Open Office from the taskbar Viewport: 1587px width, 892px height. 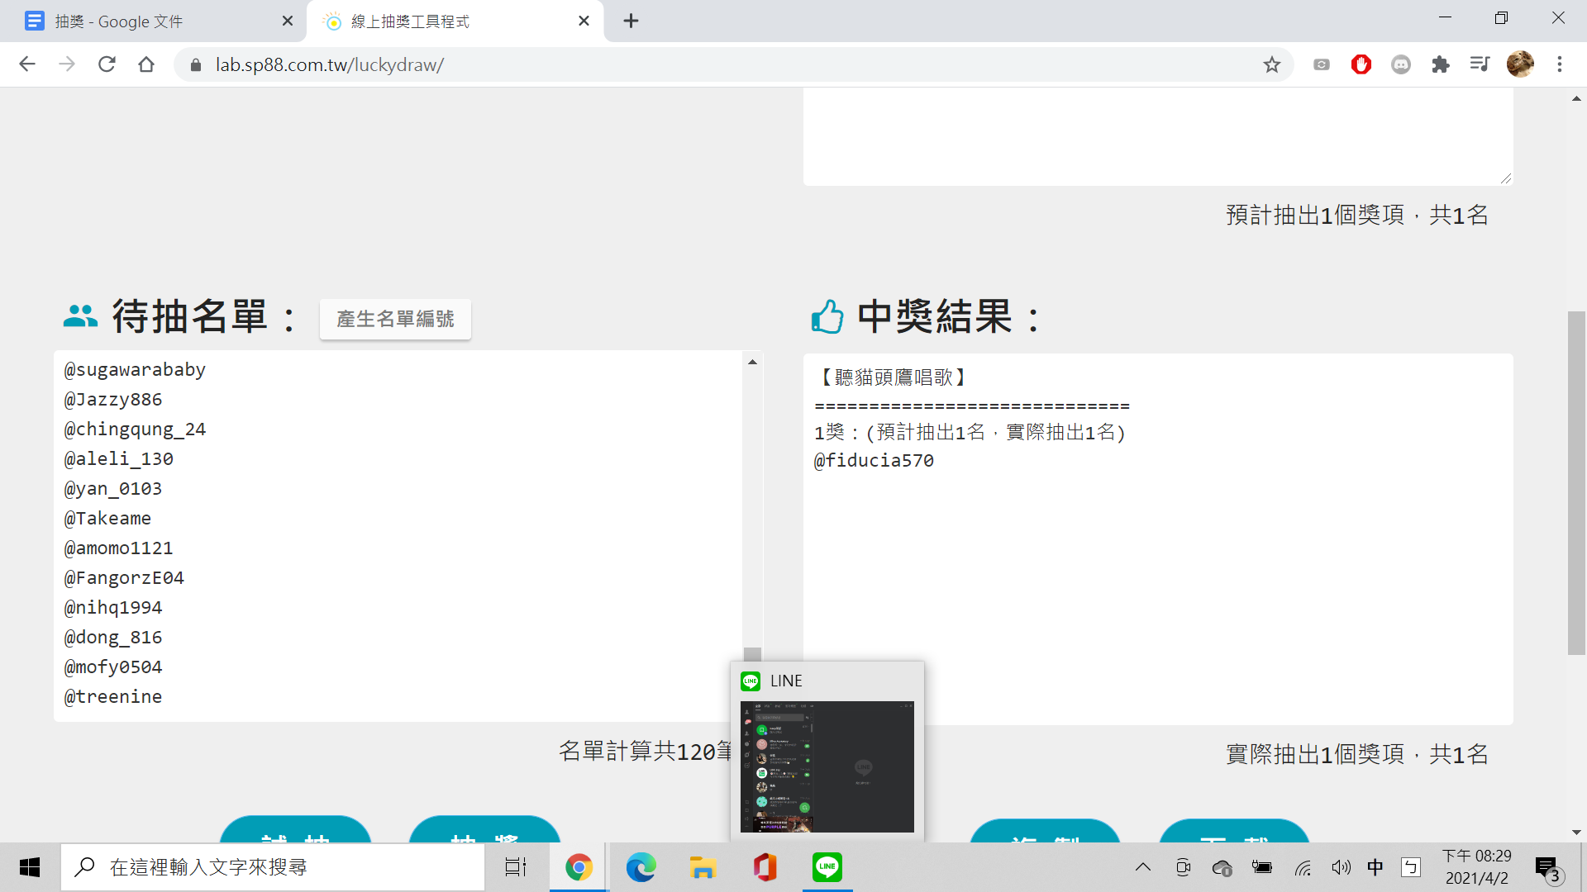(765, 867)
